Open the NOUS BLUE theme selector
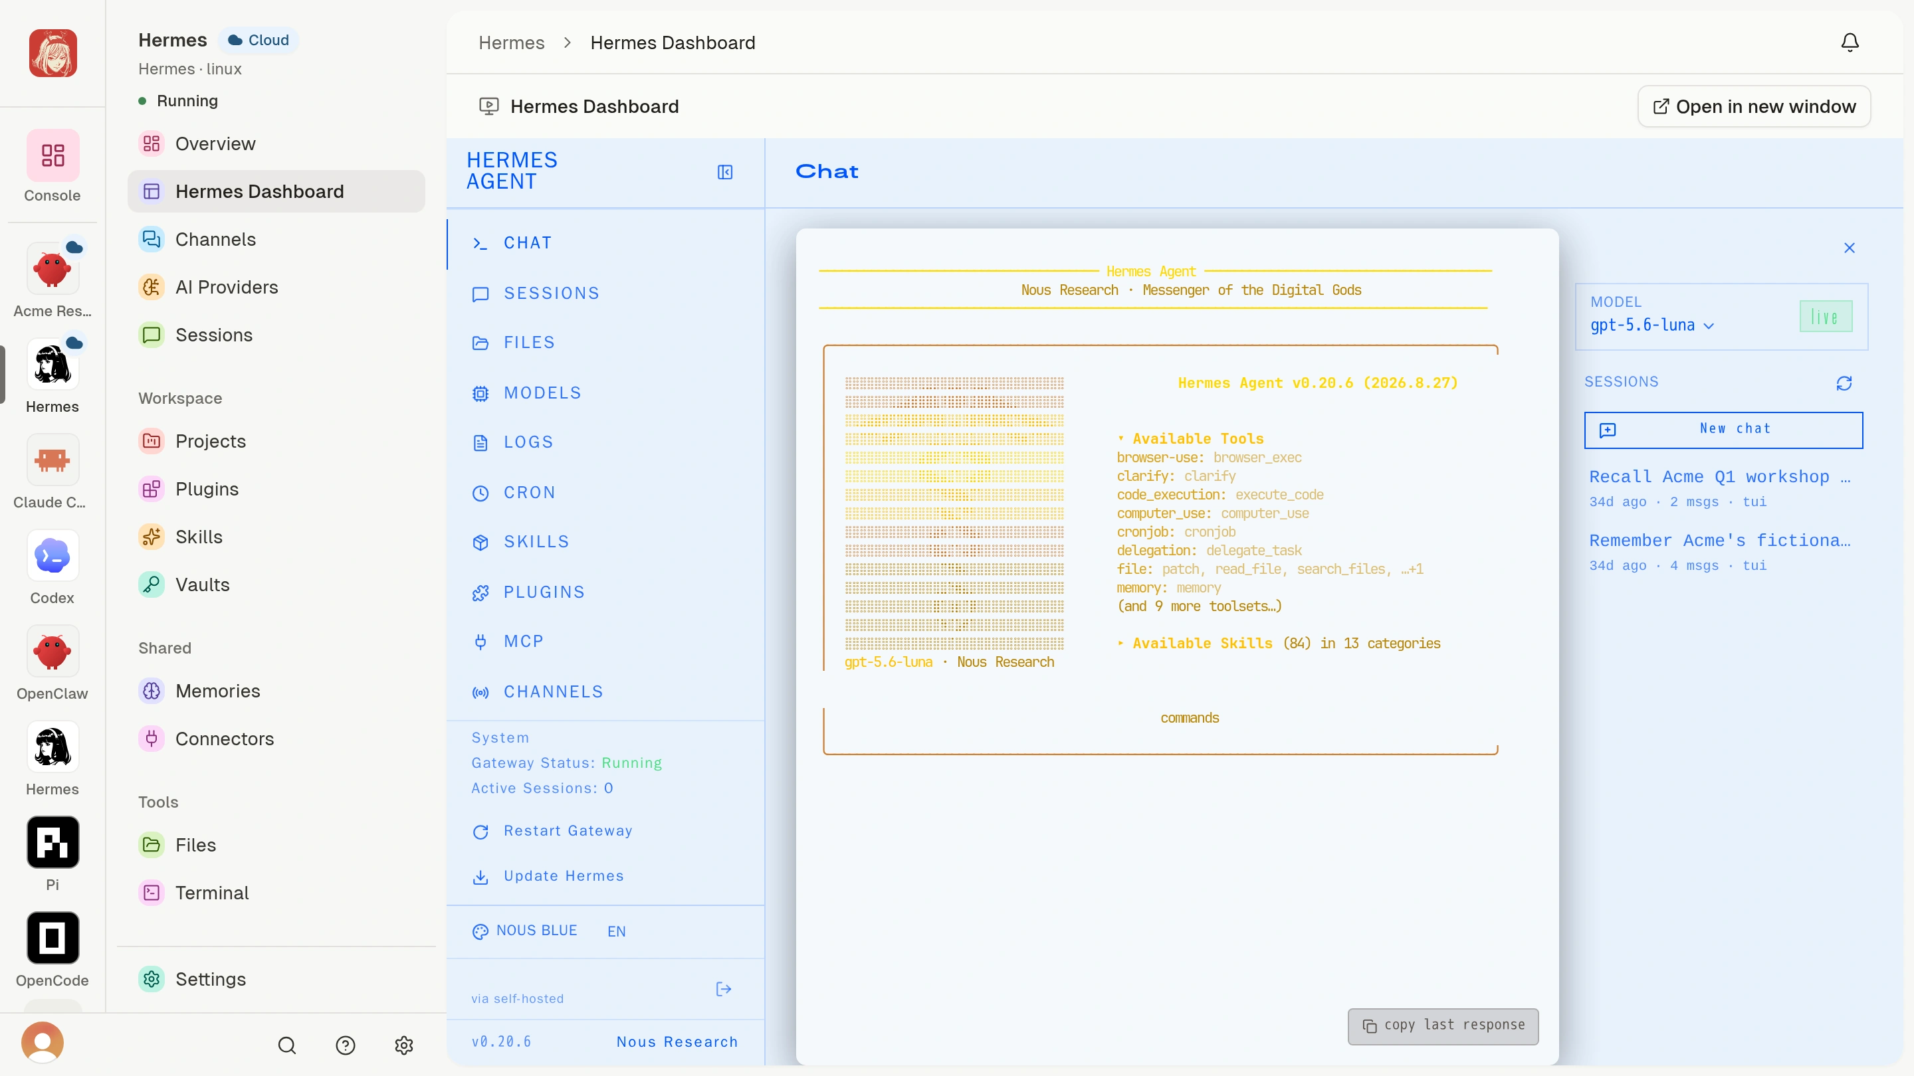 click(524, 931)
